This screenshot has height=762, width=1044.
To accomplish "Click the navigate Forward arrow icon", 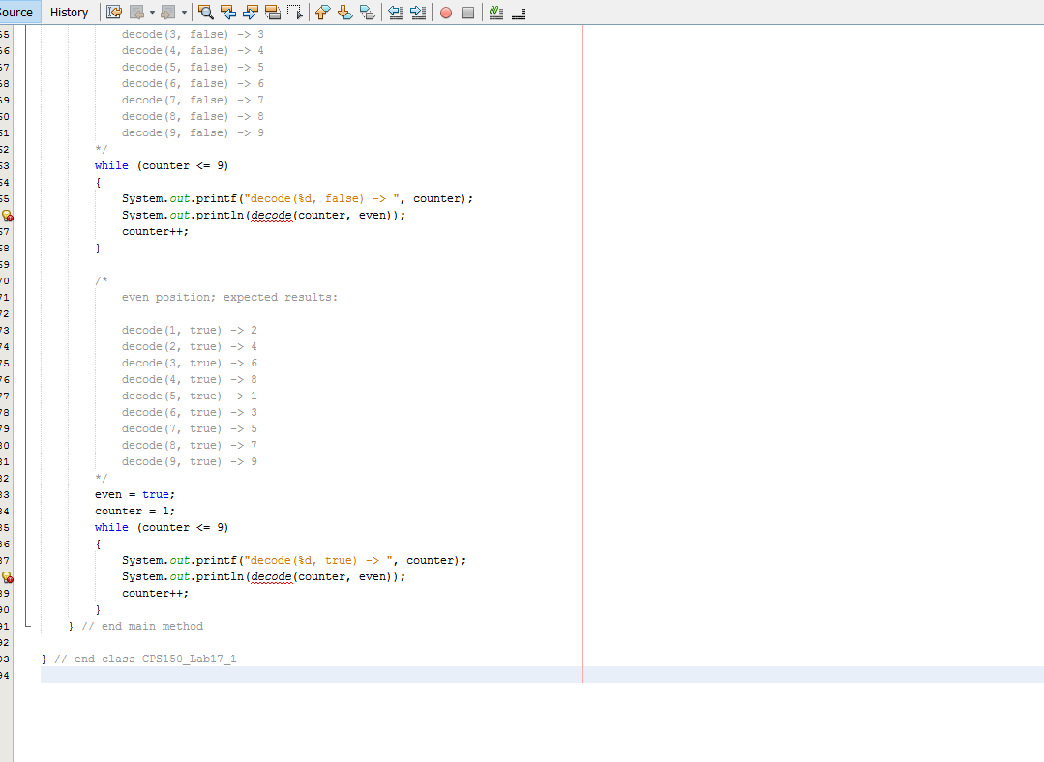I will (x=167, y=12).
